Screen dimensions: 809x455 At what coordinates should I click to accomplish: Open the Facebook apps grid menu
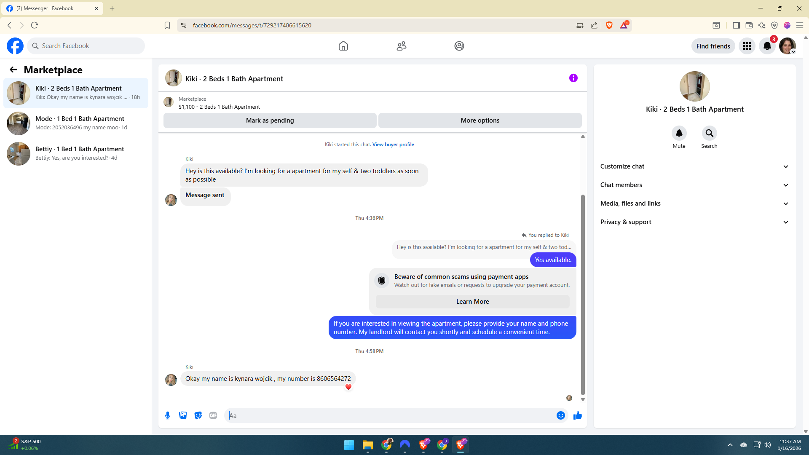[747, 46]
